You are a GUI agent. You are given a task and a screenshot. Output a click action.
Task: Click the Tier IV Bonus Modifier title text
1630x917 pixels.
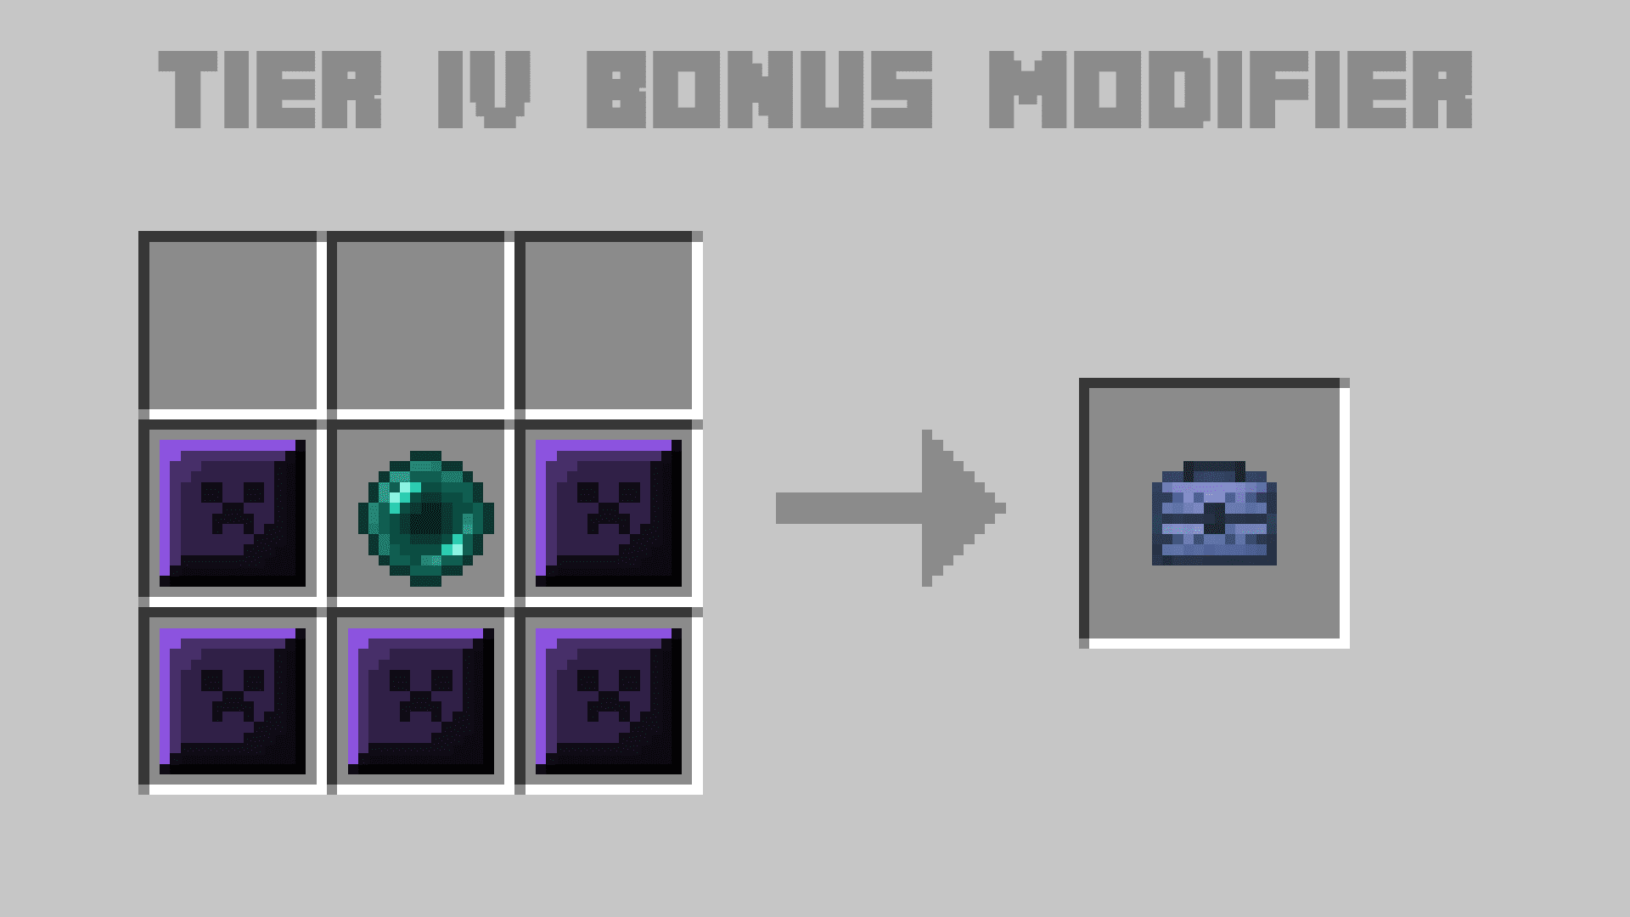pos(815,84)
